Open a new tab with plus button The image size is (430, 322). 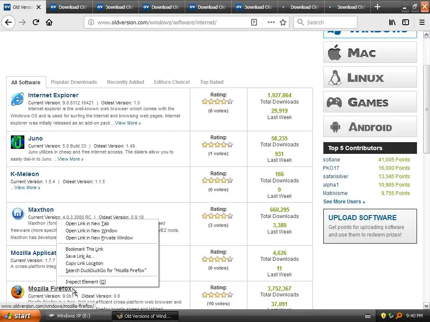click(378, 7)
